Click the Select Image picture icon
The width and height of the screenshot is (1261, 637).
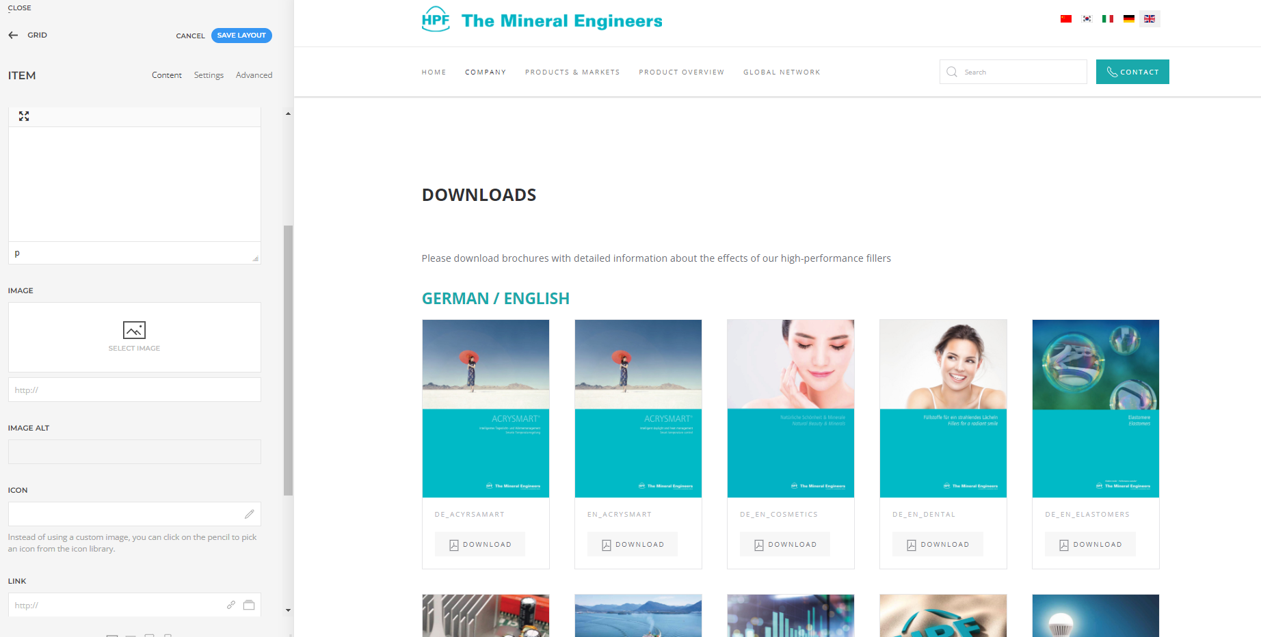[134, 330]
